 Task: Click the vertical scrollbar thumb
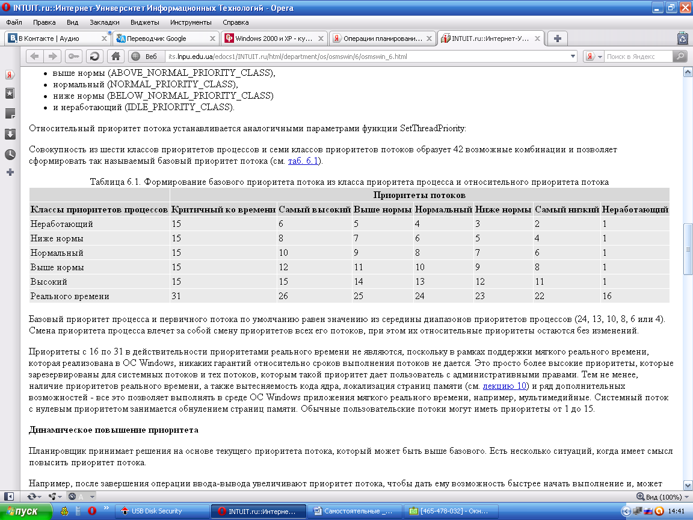(x=688, y=249)
